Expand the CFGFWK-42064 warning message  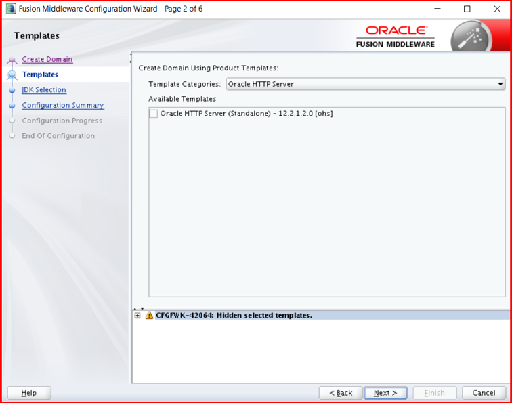137,316
